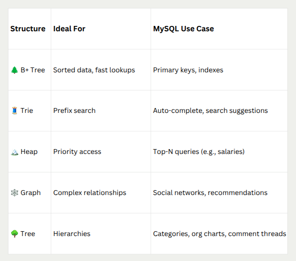This screenshot has width=296, height=261.
Task: Select the 'Complex relationships' cell
Action: (x=90, y=193)
